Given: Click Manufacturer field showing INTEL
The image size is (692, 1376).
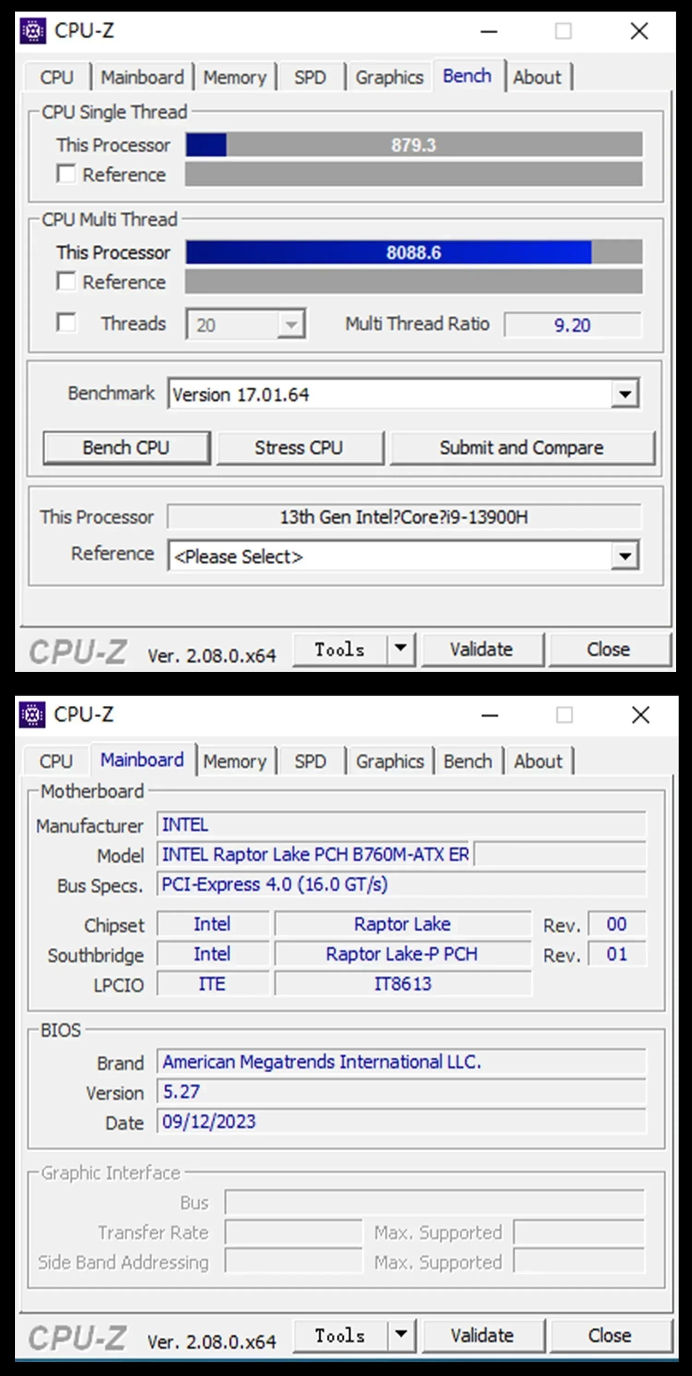Looking at the screenshot, I should [x=401, y=824].
